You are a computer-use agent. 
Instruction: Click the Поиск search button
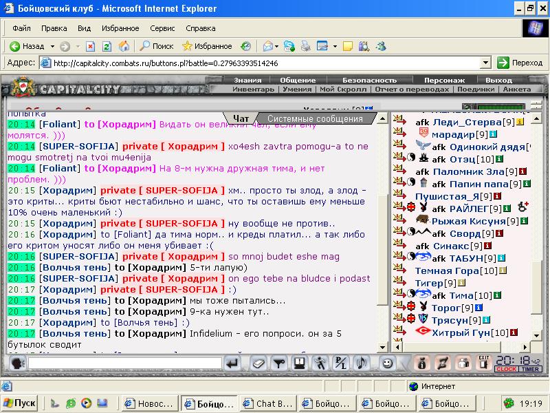click(x=157, y=46)
